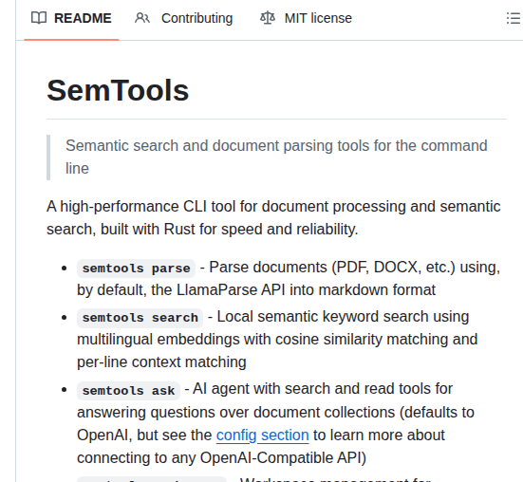
Task: Click the 'semtools ask' code label
Action: click(x=128, y=391)
